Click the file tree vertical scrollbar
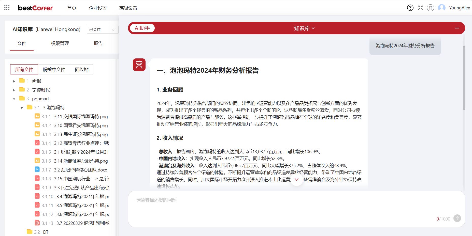Image resolution: width=472 pixels, height=236 pixels. tap(117, 147)
